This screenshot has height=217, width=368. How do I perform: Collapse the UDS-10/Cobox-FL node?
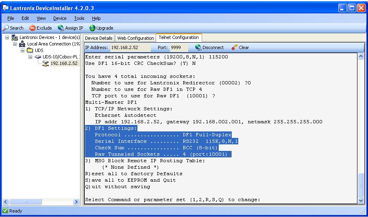coord(30,57)
